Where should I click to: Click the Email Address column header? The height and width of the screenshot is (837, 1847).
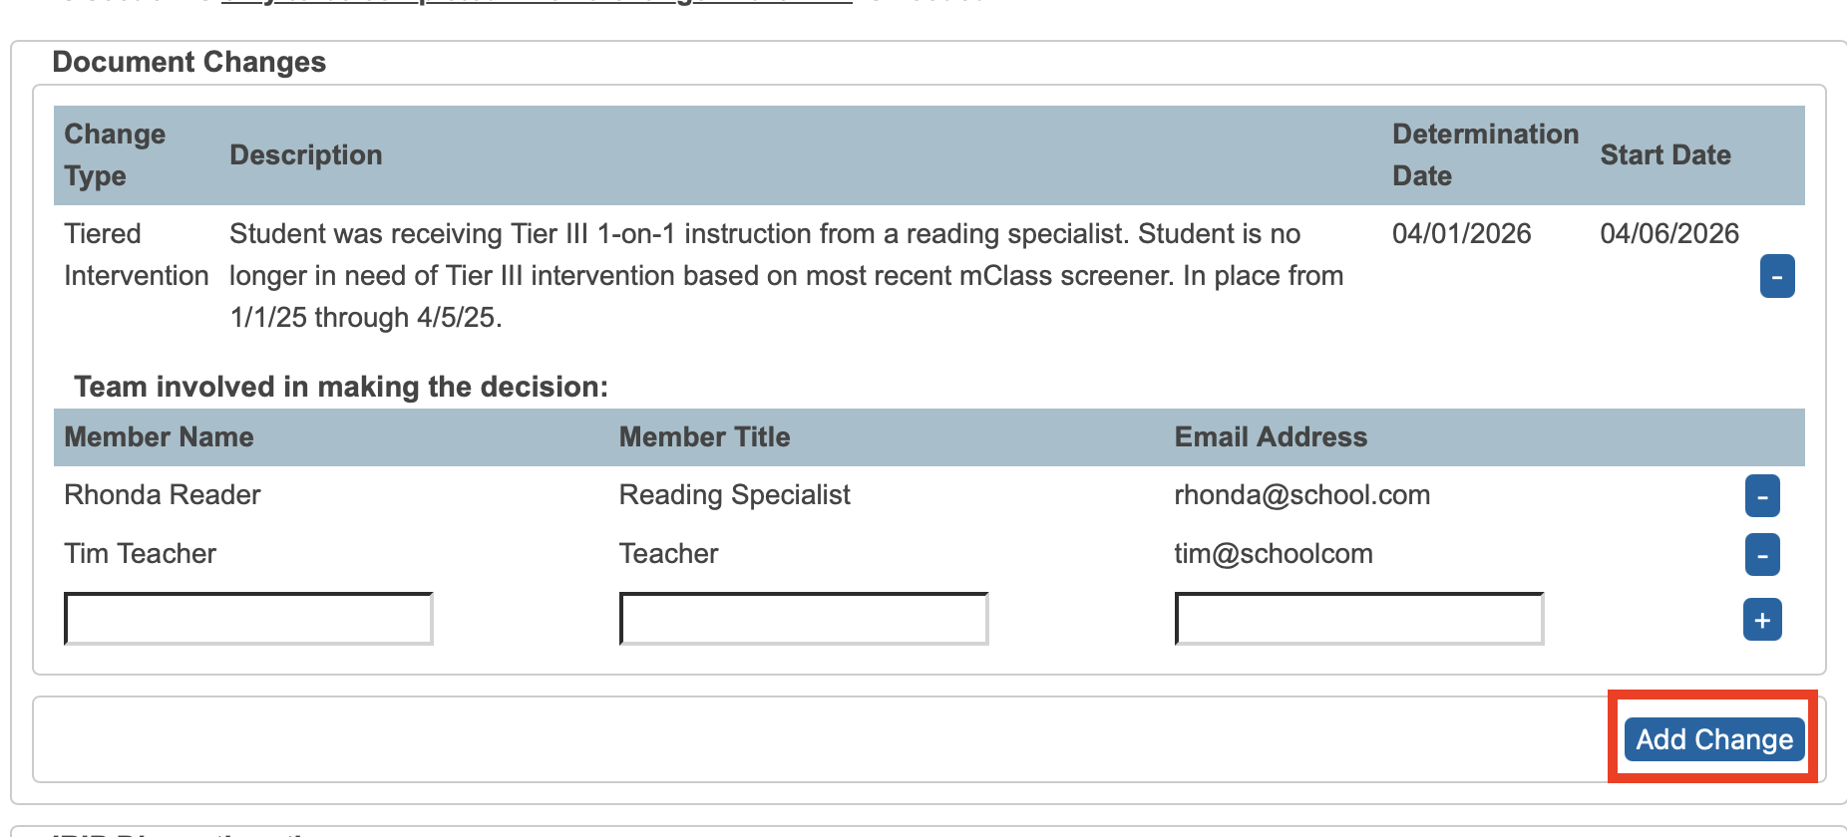point(1270,436)
